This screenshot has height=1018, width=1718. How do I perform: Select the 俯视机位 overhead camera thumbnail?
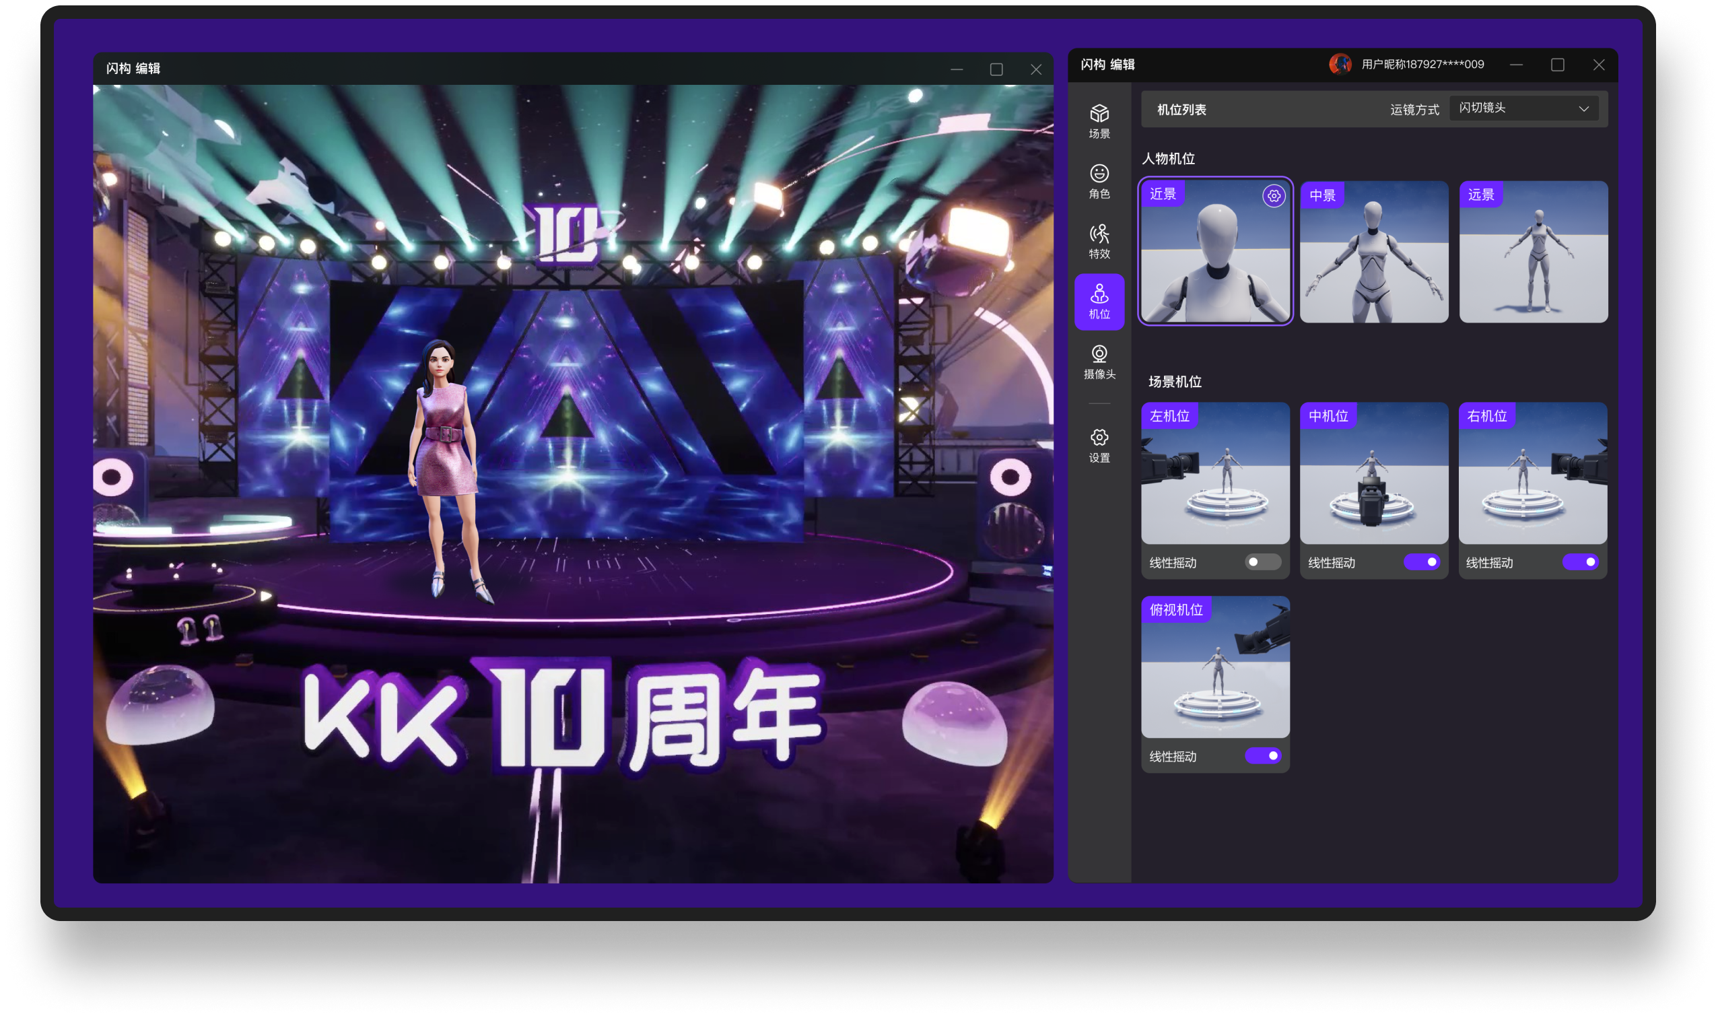coord(1215,667)
